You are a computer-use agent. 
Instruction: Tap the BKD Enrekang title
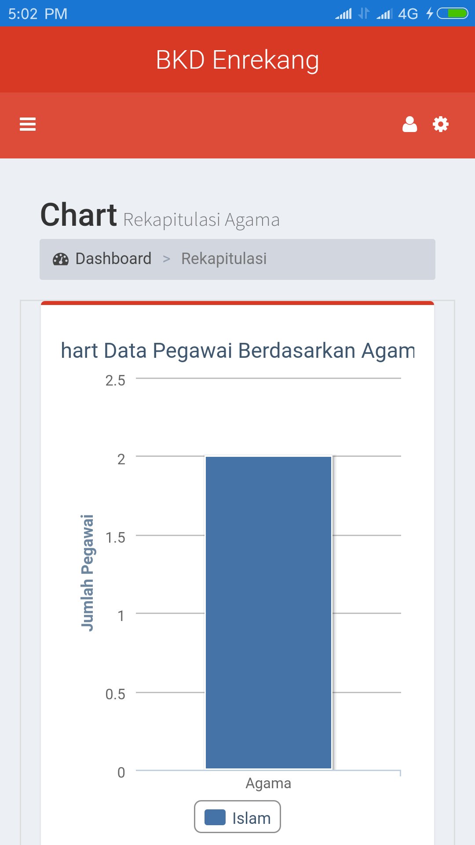coord(237,60)
